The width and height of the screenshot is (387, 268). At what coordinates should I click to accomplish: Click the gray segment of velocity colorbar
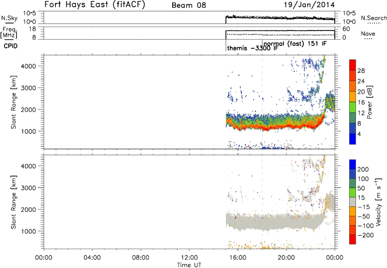(353, 202)
